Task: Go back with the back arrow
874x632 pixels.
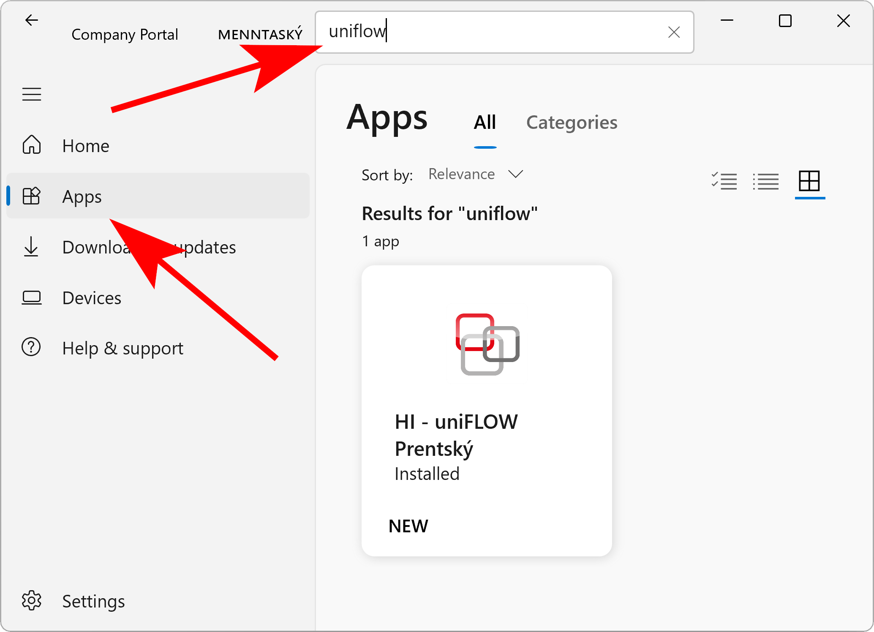Action: [32, 20]
